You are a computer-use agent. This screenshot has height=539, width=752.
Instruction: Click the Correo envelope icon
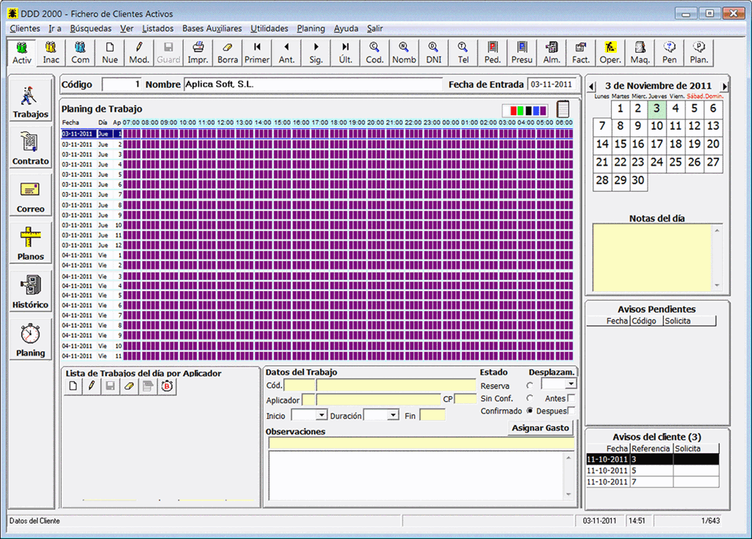[x=30, y=190]
